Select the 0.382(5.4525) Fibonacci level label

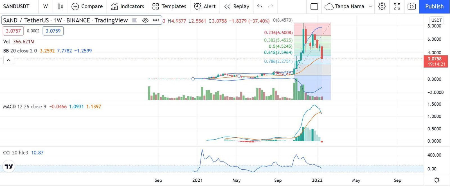click(x=278, y=40)
